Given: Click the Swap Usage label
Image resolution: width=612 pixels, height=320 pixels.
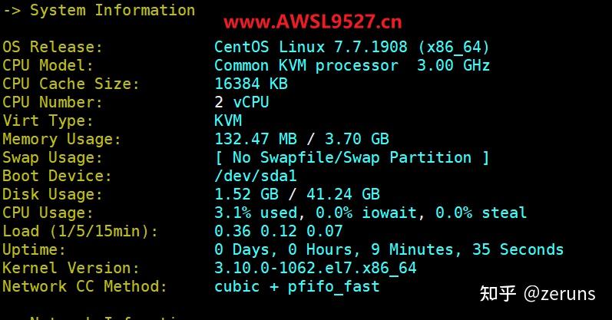Looking at the screenshot, I should [x=52, y=157].
